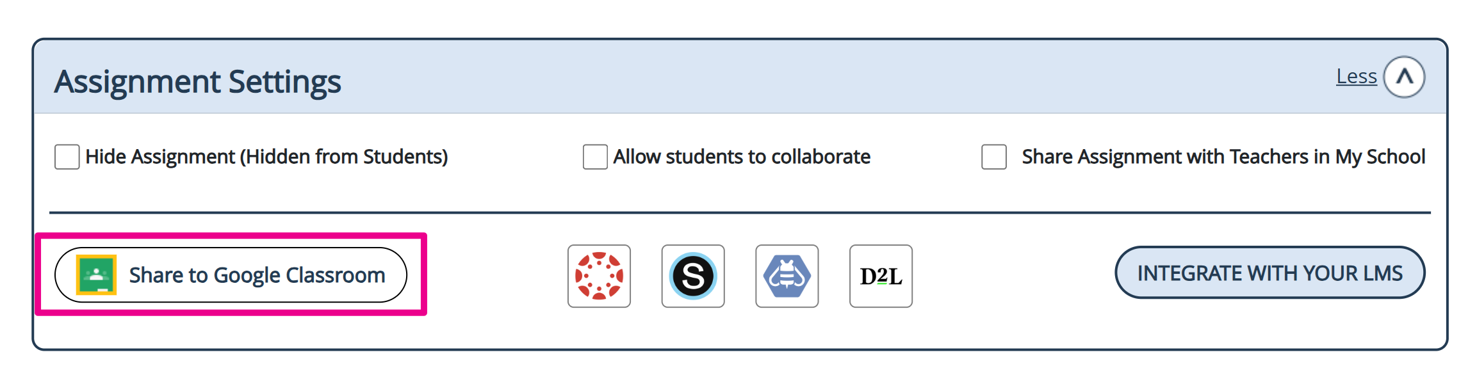This screenshot has width=1477, height=382.
Task: Open the D2L integration icon
Action: 881,276
